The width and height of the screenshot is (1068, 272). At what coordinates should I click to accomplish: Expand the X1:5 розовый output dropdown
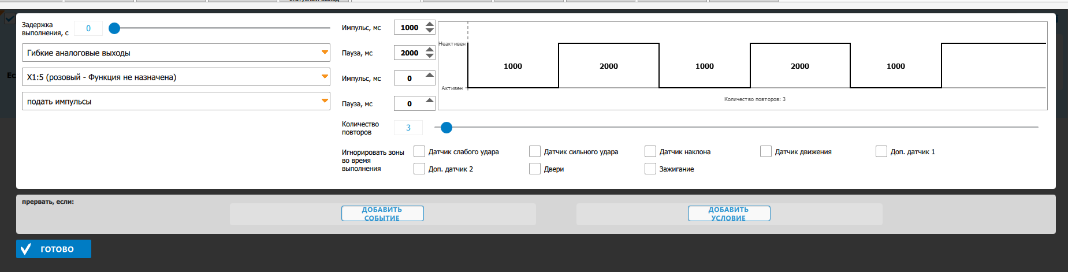tap(325, 77)
